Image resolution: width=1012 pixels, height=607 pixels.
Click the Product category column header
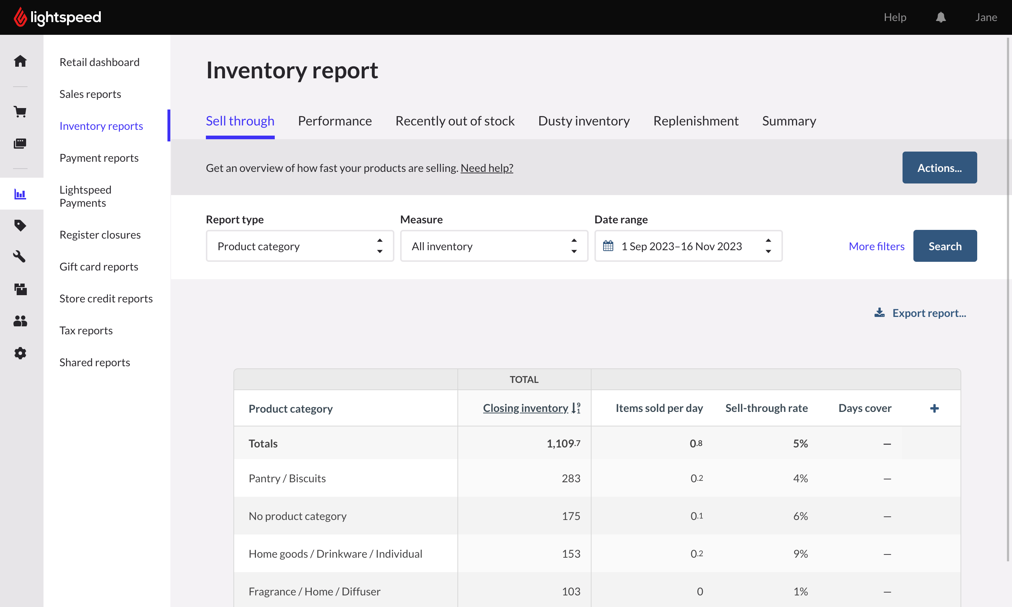pos(290,409)
